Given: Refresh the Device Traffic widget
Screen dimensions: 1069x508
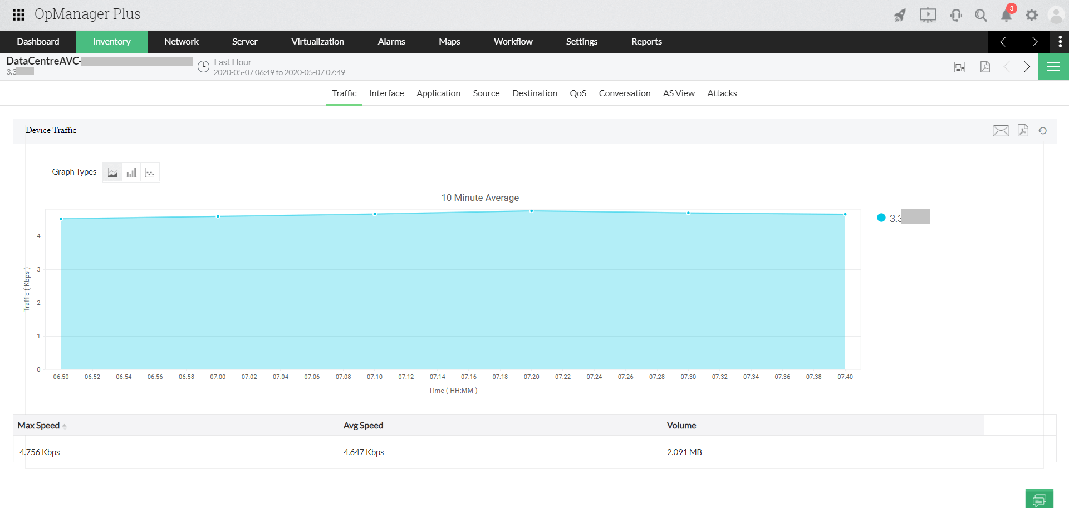Looking at the screenshot, I should coord(1043,130).
